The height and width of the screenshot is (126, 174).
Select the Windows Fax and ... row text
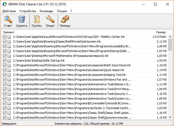click(72, 80)
